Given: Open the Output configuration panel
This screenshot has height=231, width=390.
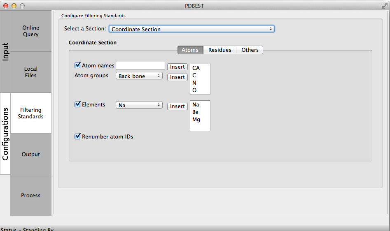Looking at the screenshot, I should (x=31, y=154).
